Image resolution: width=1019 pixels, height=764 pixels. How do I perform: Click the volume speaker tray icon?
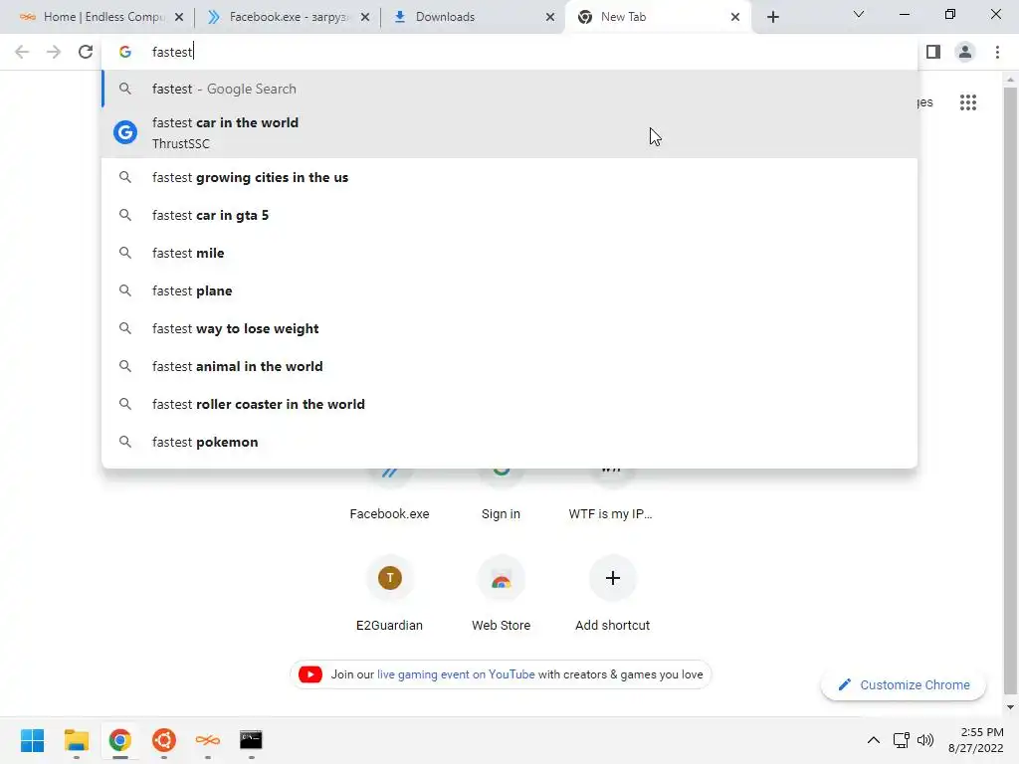[x=924, y=740]
